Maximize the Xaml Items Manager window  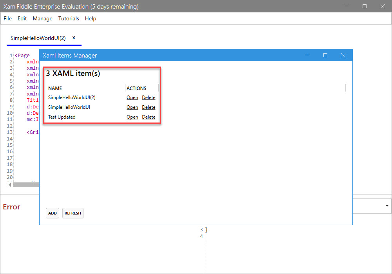pyautogui.click(x=325, y=55)
